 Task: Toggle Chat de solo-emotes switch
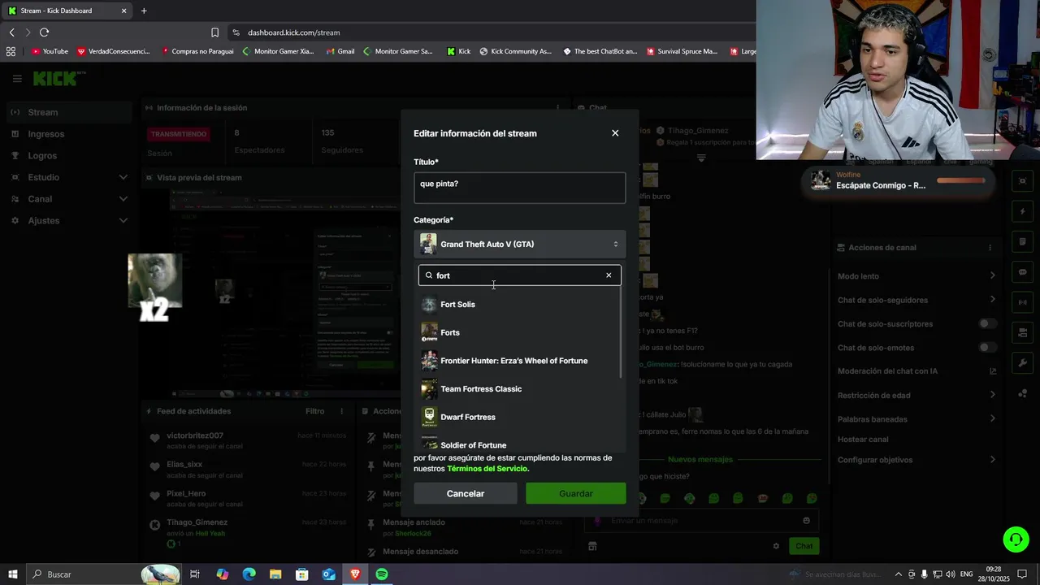[x=987, y=348]
